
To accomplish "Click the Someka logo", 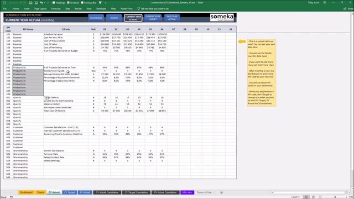I will point(222,17).
